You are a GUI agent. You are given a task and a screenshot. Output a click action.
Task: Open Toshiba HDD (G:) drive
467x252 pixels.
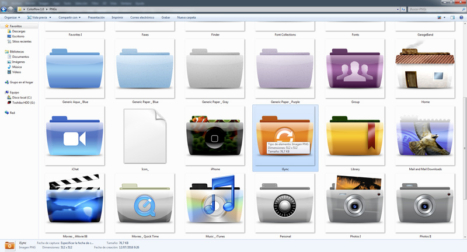tap(23, 102)
